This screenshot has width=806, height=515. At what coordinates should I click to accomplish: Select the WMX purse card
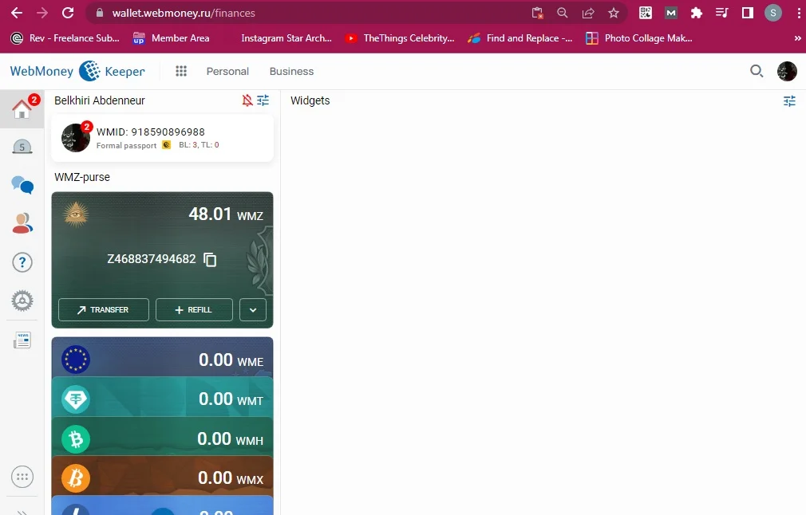(x=163, y=476)
